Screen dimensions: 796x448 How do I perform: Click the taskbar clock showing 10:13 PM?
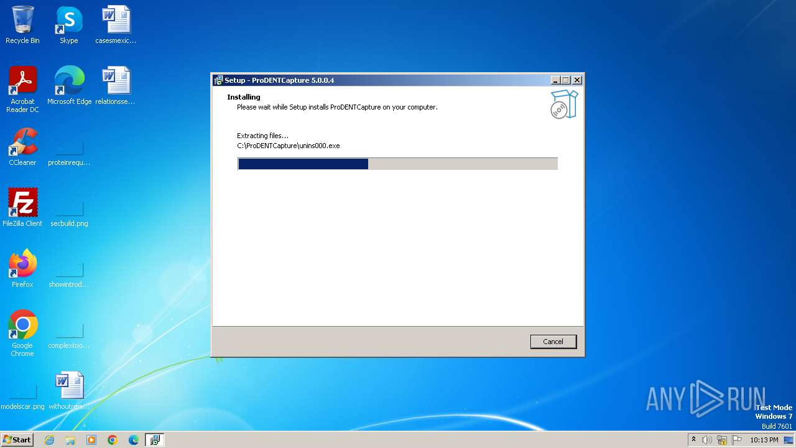[764, 440]
